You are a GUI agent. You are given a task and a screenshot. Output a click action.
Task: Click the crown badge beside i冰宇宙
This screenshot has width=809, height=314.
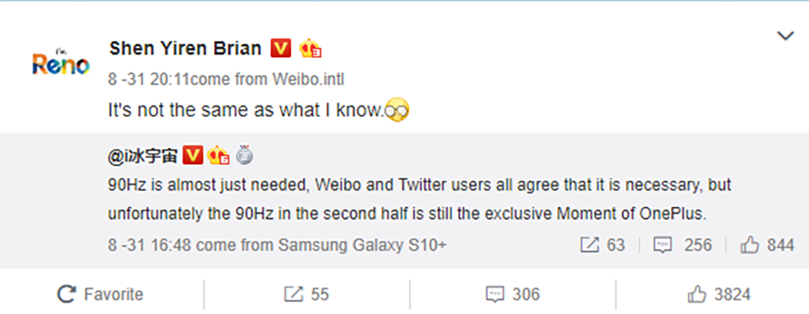pos(218,155)
